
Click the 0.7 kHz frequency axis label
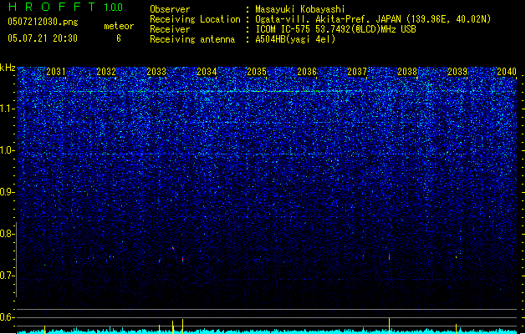click(8, 276)
